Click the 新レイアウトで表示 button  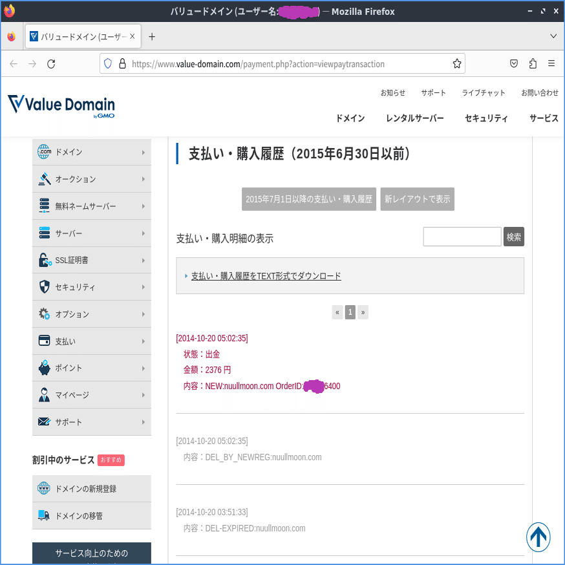tap(417, 199)
